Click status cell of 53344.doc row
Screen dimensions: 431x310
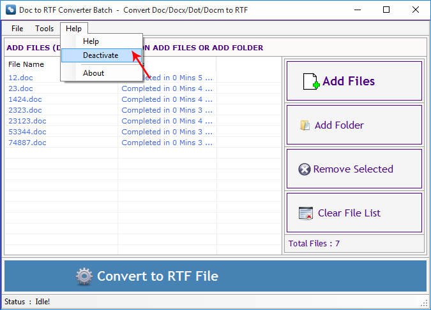point(167,132)
